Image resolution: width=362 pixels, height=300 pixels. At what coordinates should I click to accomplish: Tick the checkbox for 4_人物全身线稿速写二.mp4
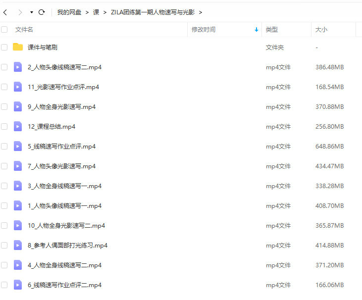[4, 265]
